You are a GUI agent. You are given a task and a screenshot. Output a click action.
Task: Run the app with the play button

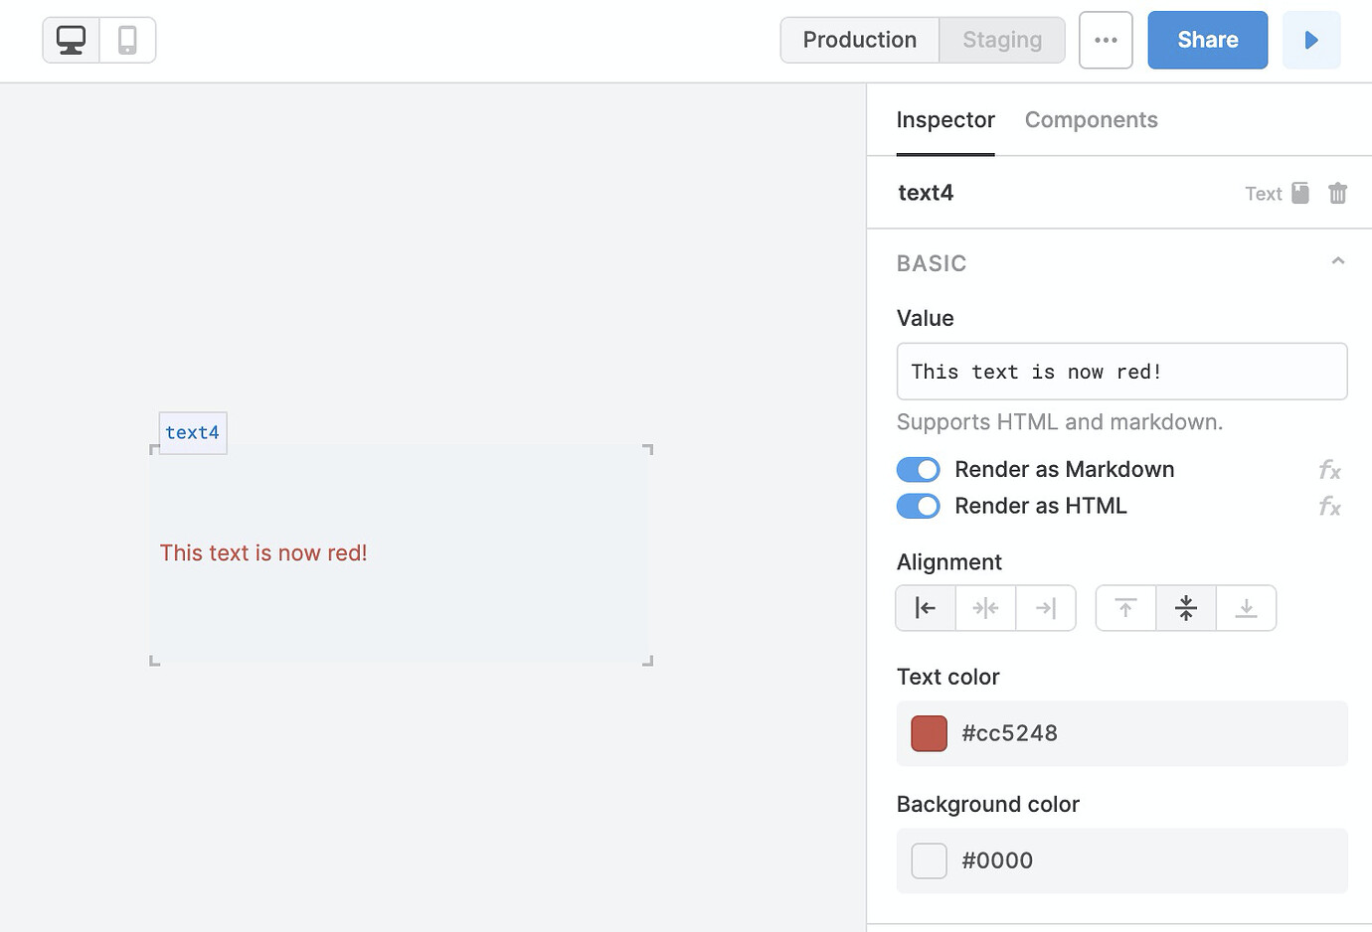click(1311, 40)
